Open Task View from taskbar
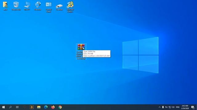Screen dimensions: 197x110 point(17,107)
